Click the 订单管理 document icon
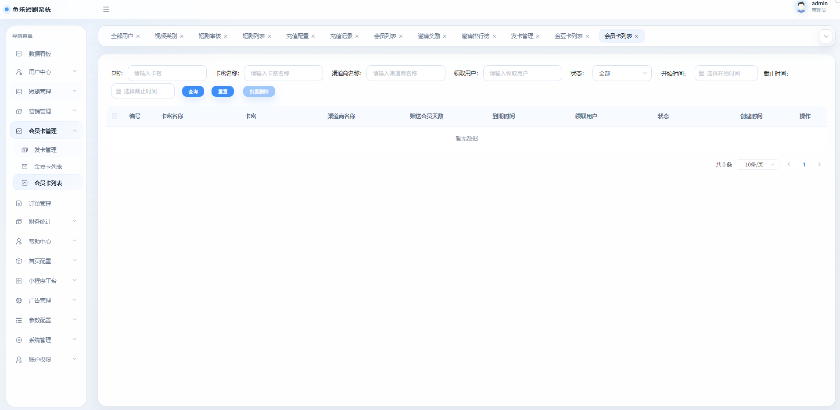The height and width of the screenshot is (410, 840). tap(19, 204)
